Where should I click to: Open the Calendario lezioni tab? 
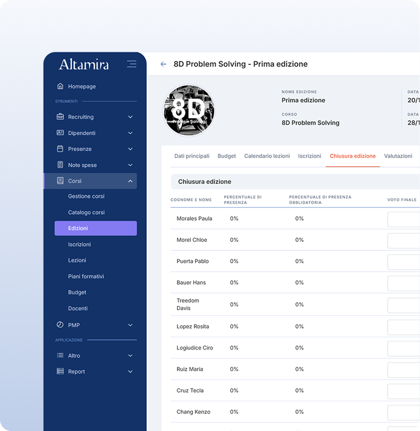point(267,156)
